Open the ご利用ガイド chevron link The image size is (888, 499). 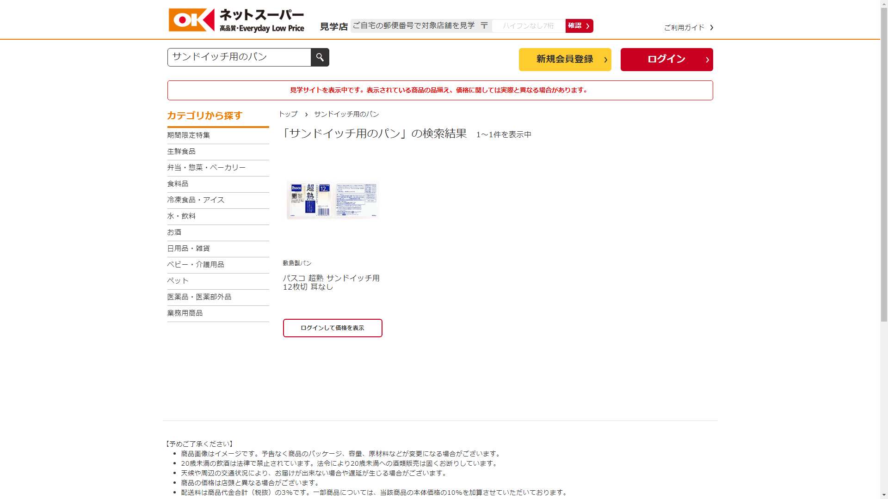688,28
